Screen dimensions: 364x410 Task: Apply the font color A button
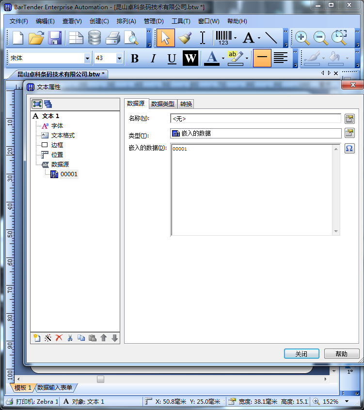212,58
